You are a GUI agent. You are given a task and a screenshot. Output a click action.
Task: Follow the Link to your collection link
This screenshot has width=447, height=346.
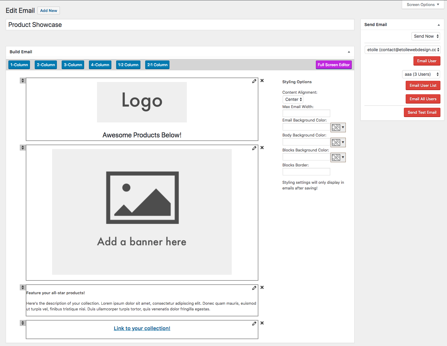[142, 328]
